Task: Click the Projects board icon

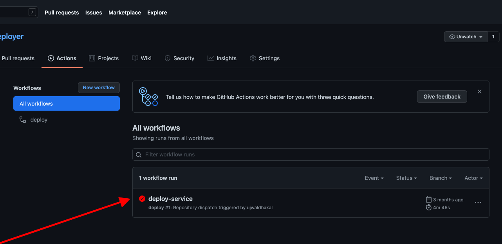Action: (x=92, y=58)
